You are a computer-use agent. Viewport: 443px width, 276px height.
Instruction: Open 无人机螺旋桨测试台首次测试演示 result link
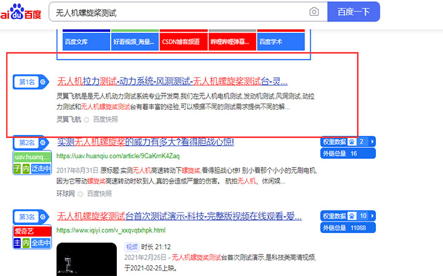(179, 217)
